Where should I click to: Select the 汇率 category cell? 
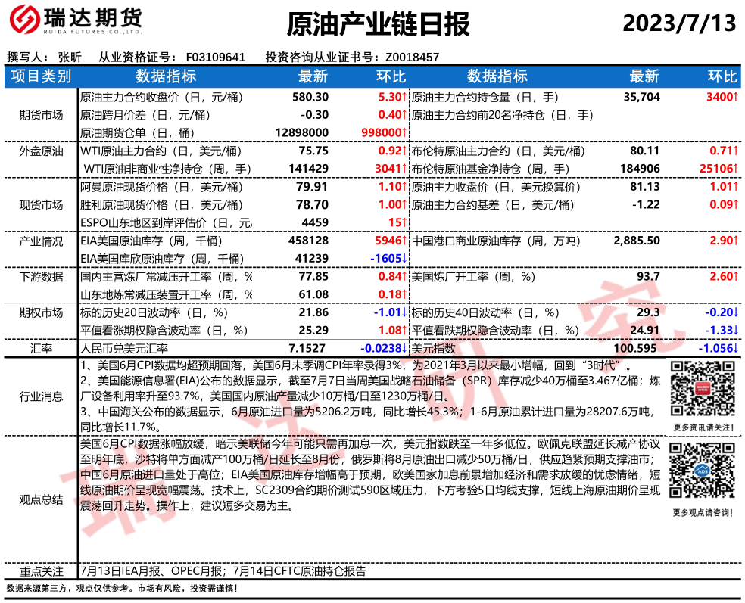(x=41, y=348)
